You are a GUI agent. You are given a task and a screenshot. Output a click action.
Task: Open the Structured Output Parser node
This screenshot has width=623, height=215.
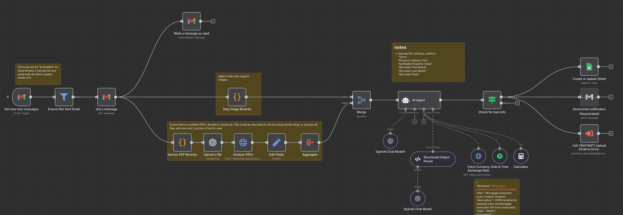[433, 159]
